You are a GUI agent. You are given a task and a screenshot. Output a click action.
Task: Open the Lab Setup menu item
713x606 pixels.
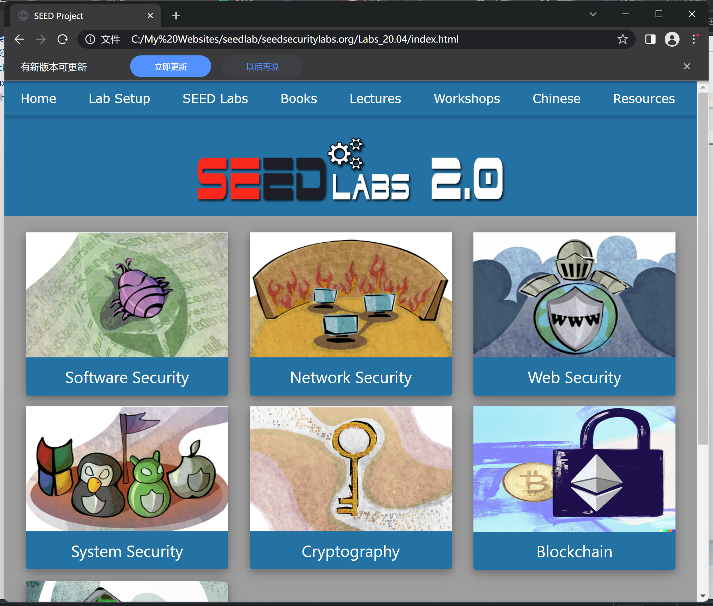119,99
